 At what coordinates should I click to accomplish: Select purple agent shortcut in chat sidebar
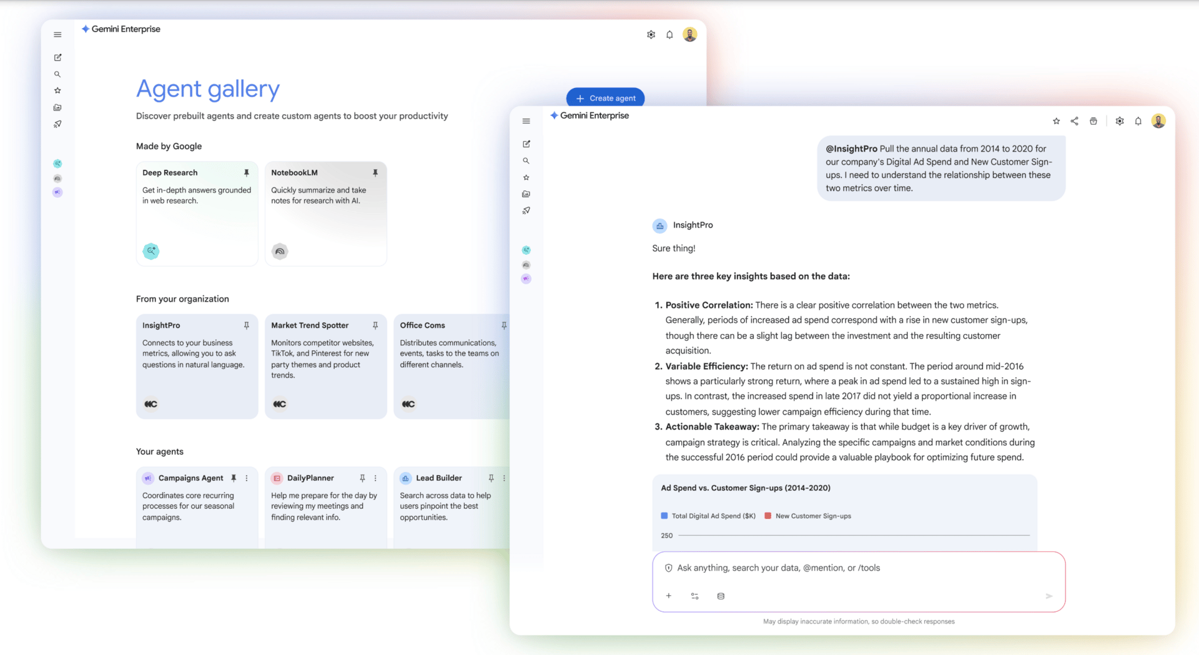526,279
